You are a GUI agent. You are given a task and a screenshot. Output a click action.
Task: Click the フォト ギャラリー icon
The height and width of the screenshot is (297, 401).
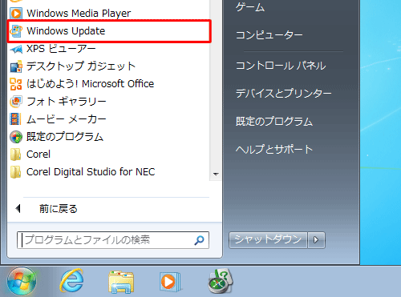(x=16, y=102)
